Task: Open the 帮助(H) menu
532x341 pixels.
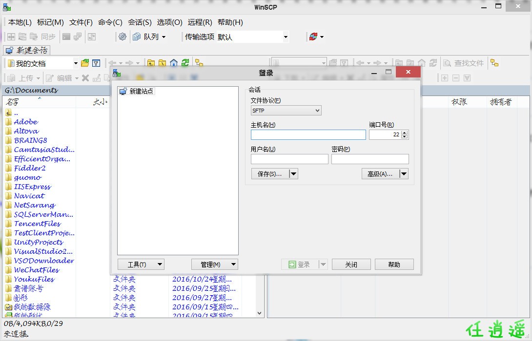Action: [x=230, y=22]
